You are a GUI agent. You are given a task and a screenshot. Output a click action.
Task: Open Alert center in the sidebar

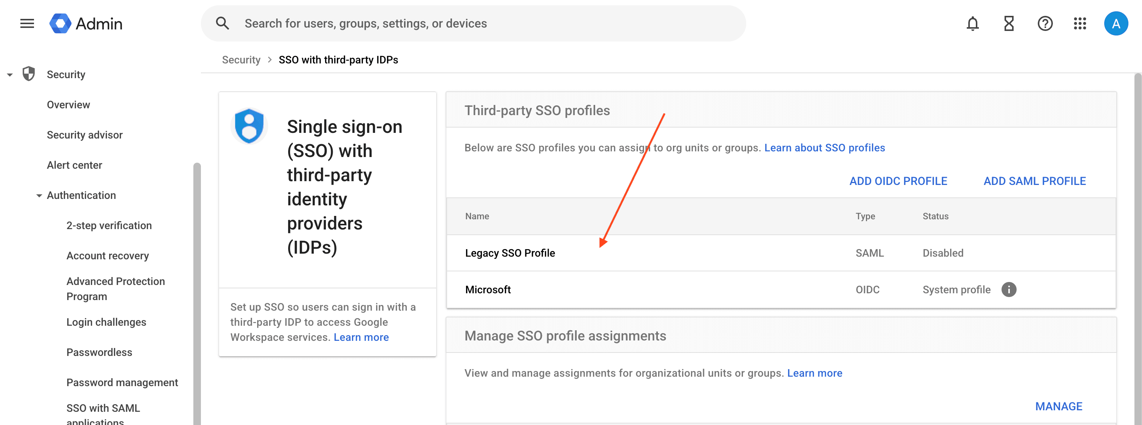[x=74, y=165]
